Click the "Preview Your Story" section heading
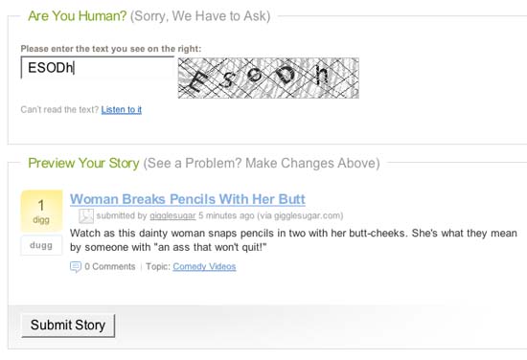 [x=83, y=163]
